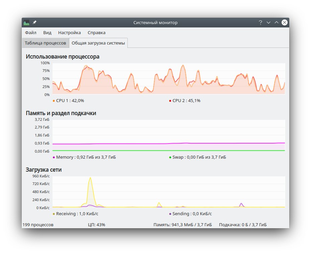Click the purple Sending legend dot
This screenshot has width=311, height=254.
tap(170, 214)
